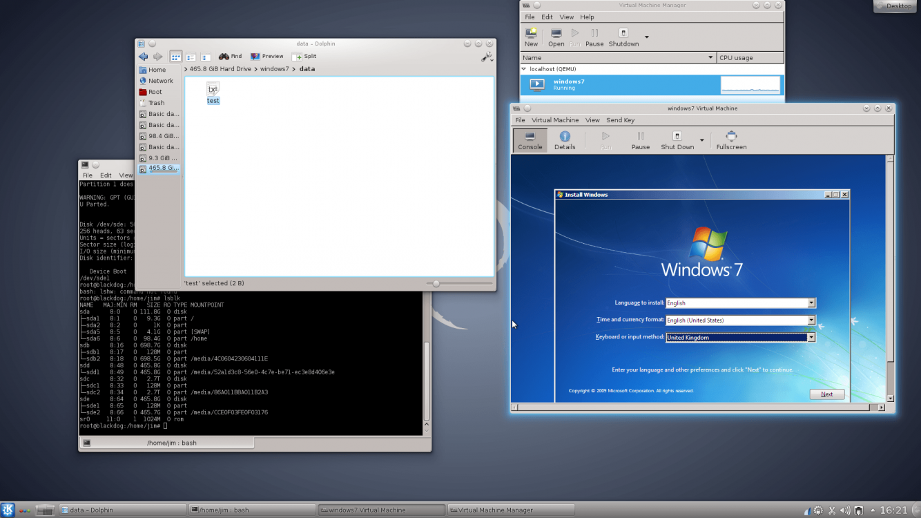Click CPU usage column header
This screenshot has height=518, width=921.
click(750, 58)
